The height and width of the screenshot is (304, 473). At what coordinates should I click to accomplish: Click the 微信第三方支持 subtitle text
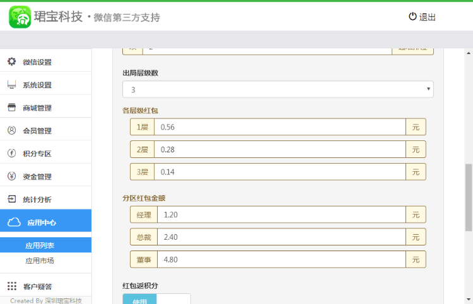coord(127,18)
